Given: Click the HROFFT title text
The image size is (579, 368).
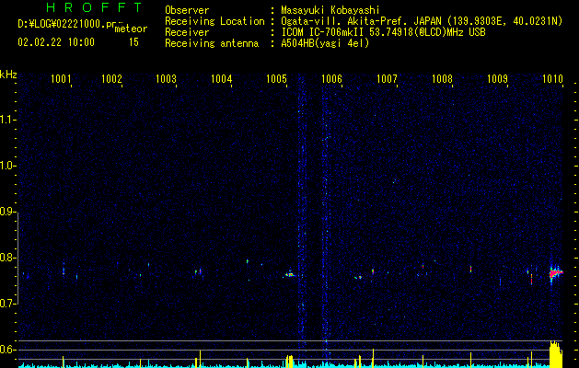Looking at the screenshot, I should tap(95, 7).
